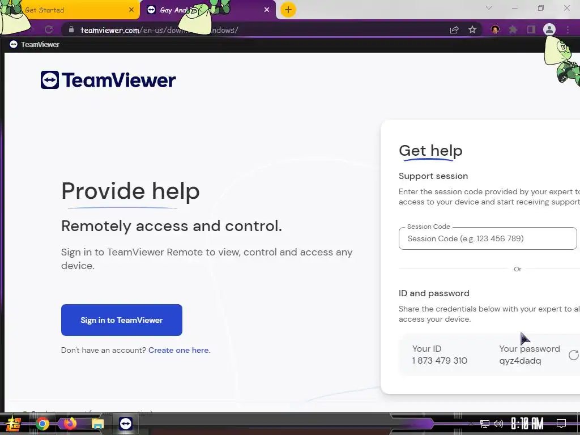Click the Support session heading
The image size is (580, 435).
(433, 176)
